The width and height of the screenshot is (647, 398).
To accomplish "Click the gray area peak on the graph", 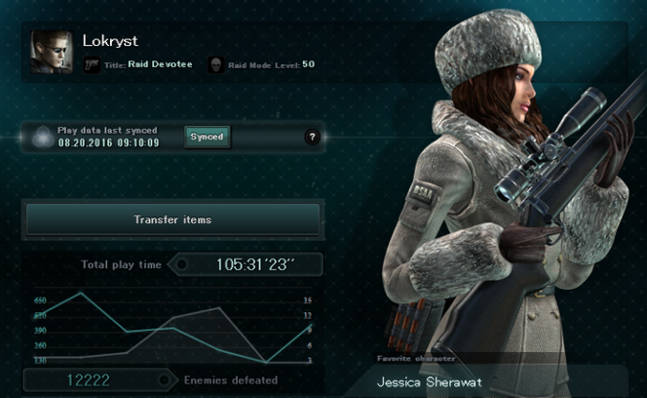I will click(x=219, y=308).
